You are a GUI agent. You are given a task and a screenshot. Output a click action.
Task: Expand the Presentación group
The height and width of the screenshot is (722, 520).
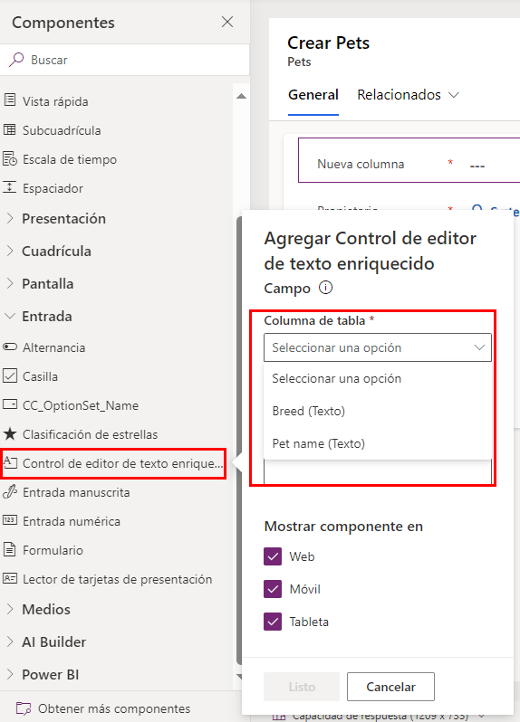[x=10, y=218]
